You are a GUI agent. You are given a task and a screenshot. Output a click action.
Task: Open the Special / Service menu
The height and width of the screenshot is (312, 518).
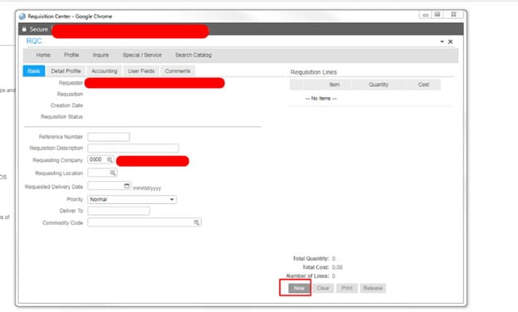tap(142, 55)
